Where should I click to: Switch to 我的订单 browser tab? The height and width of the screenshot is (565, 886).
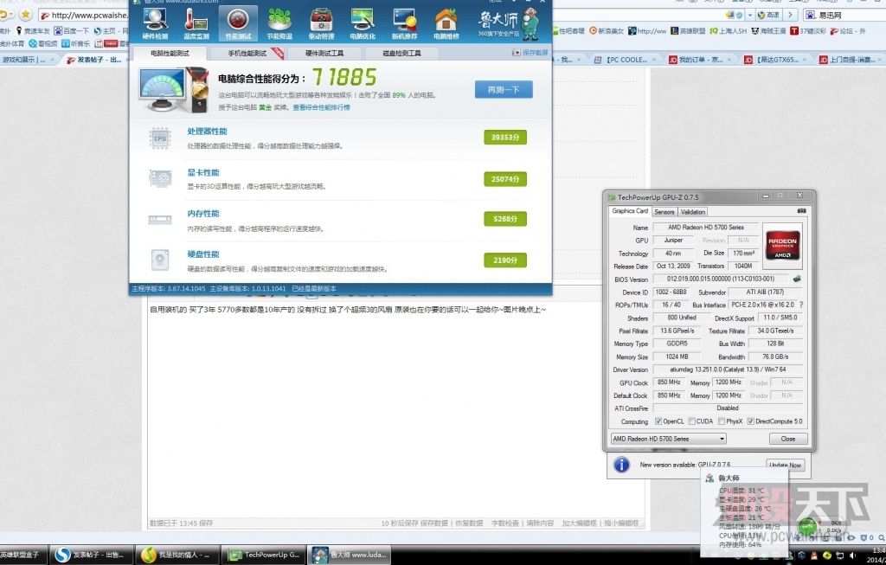(699, 60)
